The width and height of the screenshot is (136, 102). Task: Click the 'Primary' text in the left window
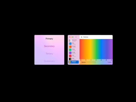point(49,39)
